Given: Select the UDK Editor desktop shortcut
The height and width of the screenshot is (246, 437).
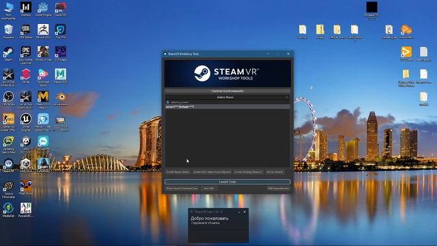Looking at the screenshot, I should coord(26,31).
